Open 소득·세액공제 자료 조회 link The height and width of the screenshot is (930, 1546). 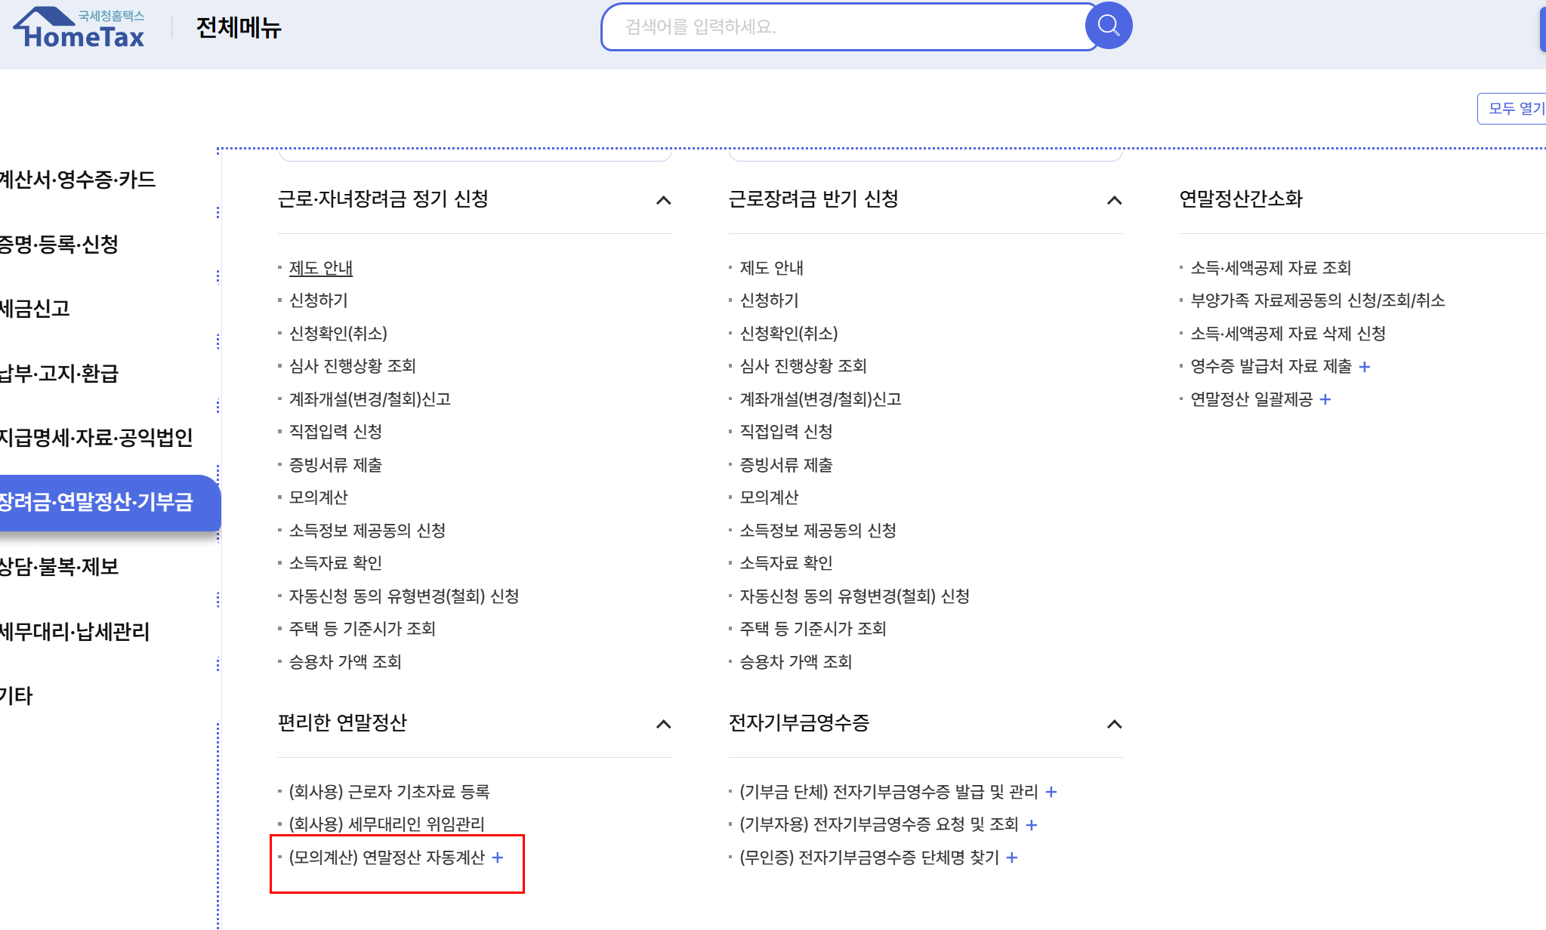click(1270, 268)
